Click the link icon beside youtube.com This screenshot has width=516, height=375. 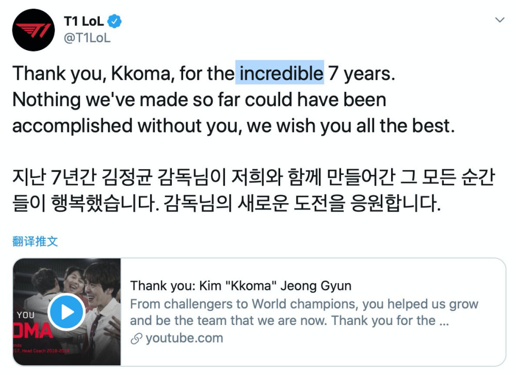pyautogui.click(x=136, y=338)
